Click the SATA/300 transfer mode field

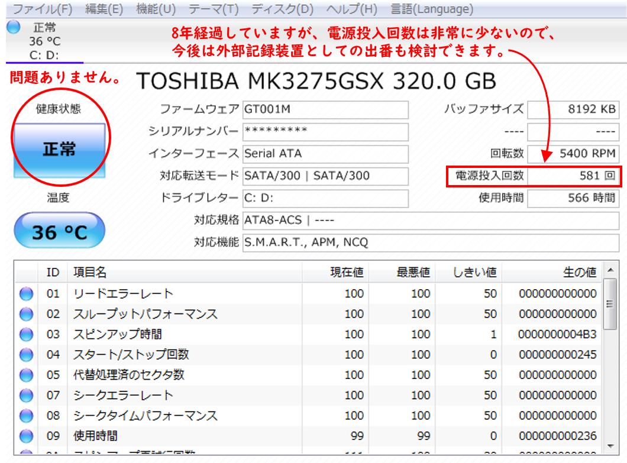[325, 176]
